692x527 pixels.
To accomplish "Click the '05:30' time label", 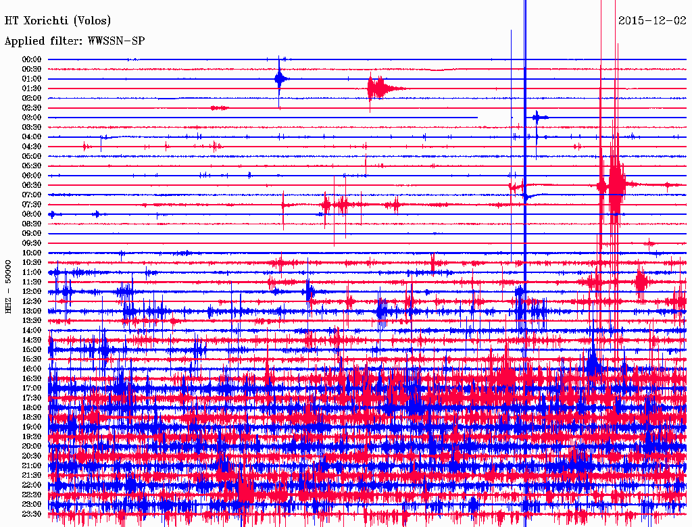I will [32, 166].
